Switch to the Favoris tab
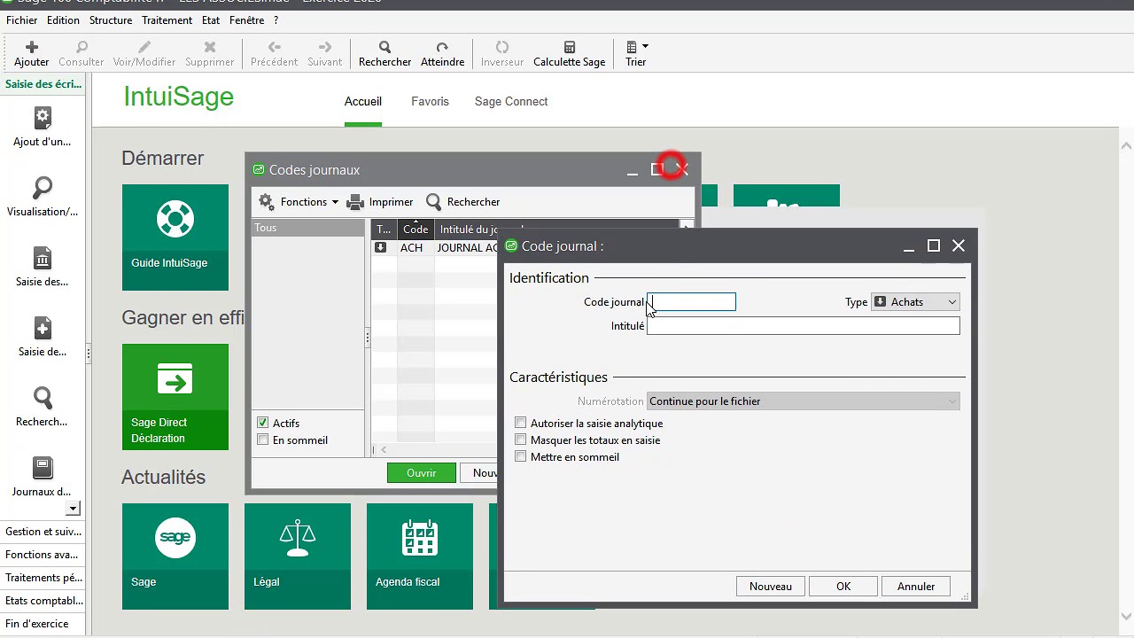The width and height of the screenshot is (1134, 638). (430, 102)
